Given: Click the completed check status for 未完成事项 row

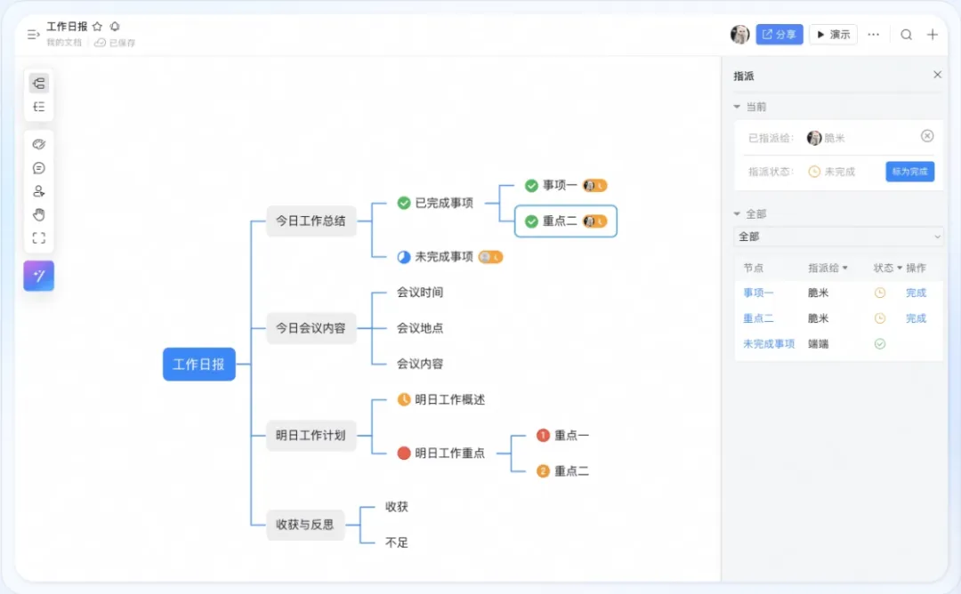Looking at the screenshot, I should coord(879,344).
